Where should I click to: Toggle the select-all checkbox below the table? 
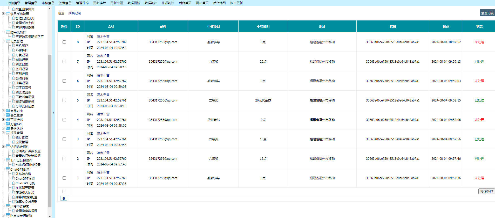(64, 191)
